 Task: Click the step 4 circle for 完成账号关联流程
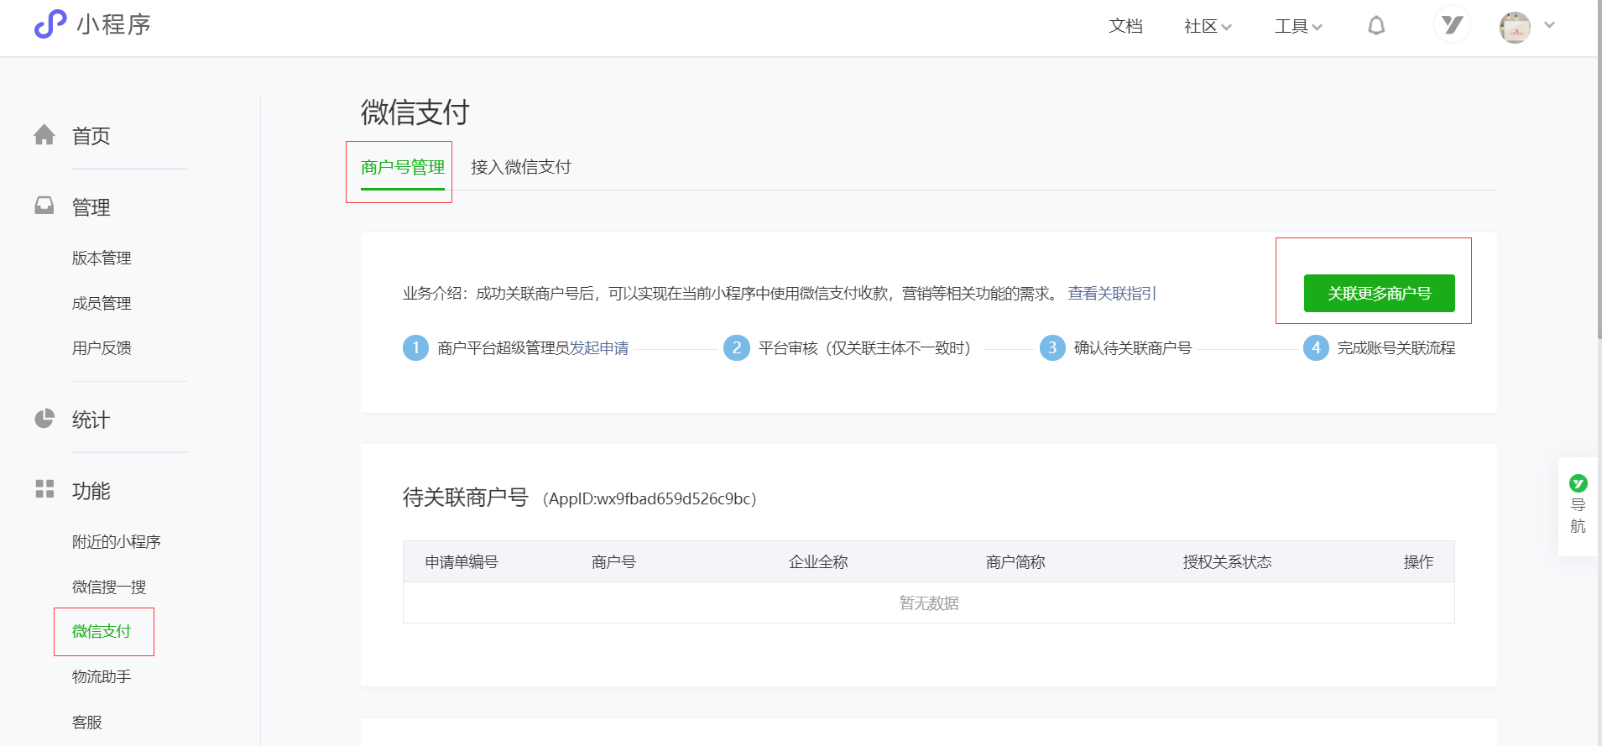point(1316,348)
